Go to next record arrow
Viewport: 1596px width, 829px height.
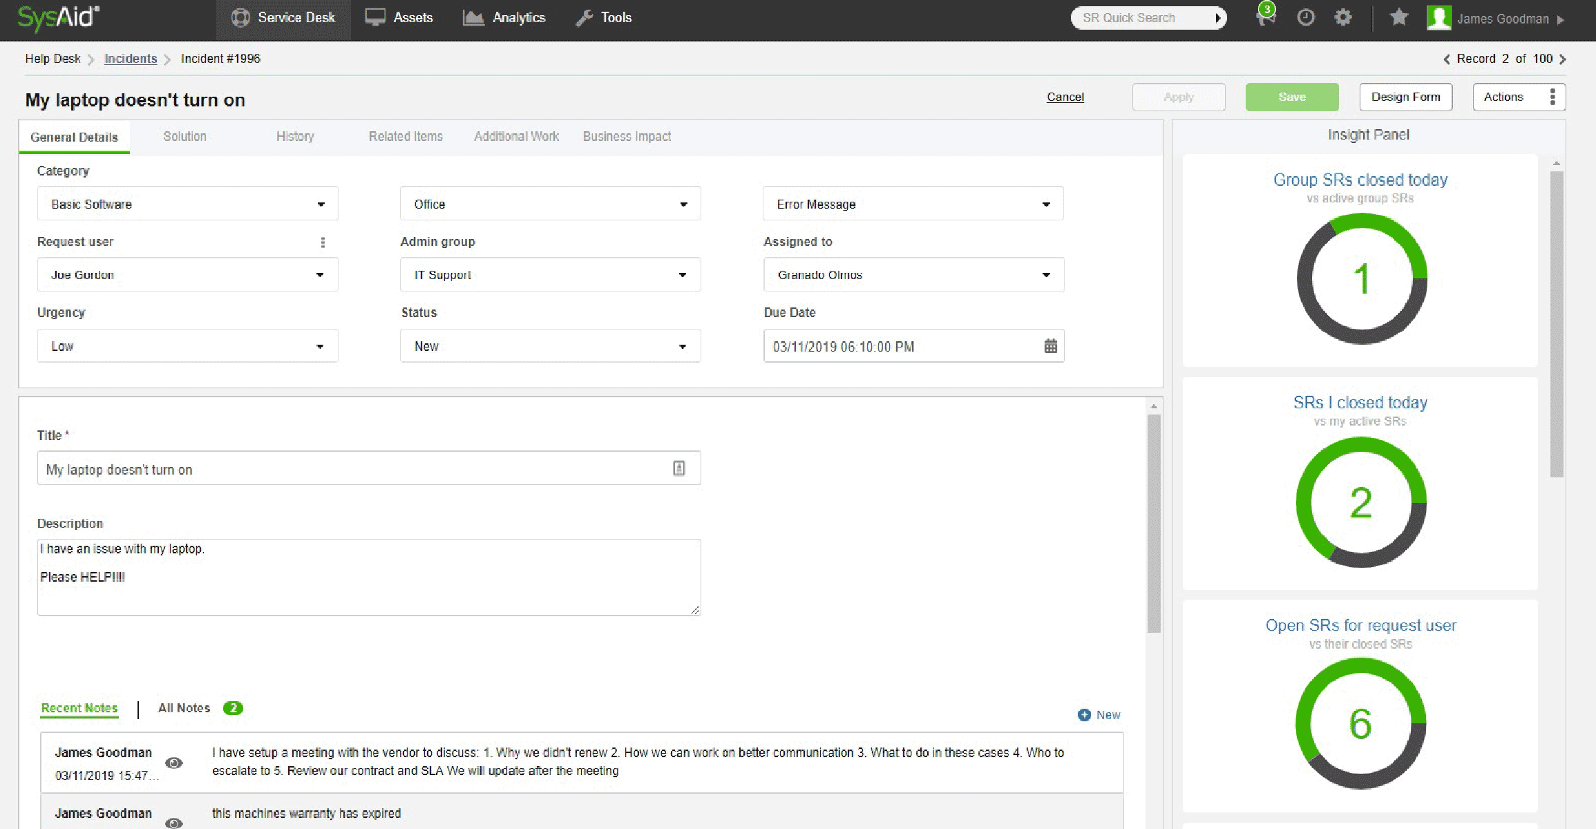[x=1563, y=59]
